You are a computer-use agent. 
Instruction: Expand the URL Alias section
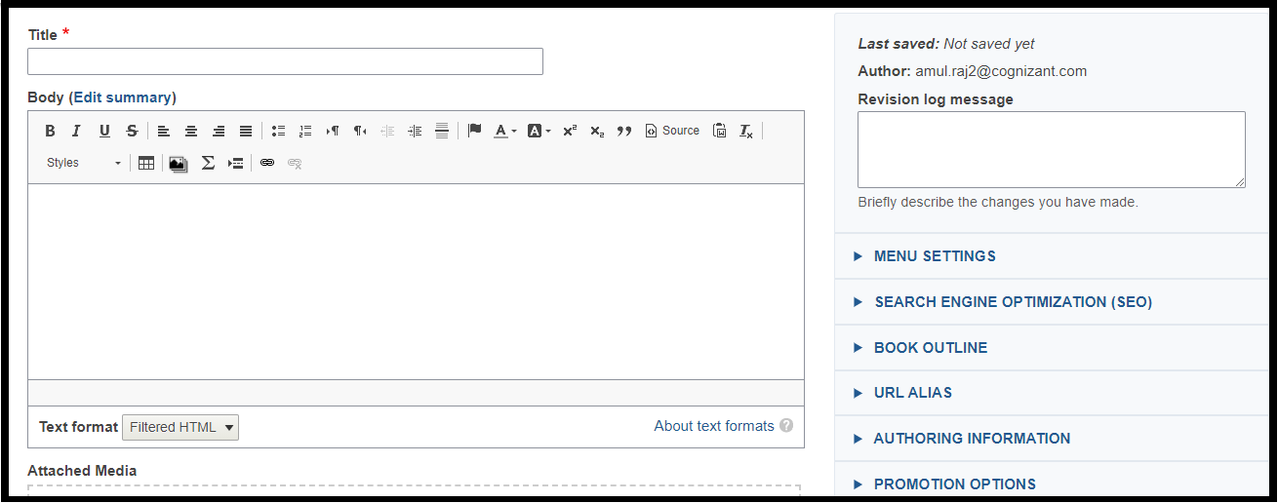tap(912, 393)
